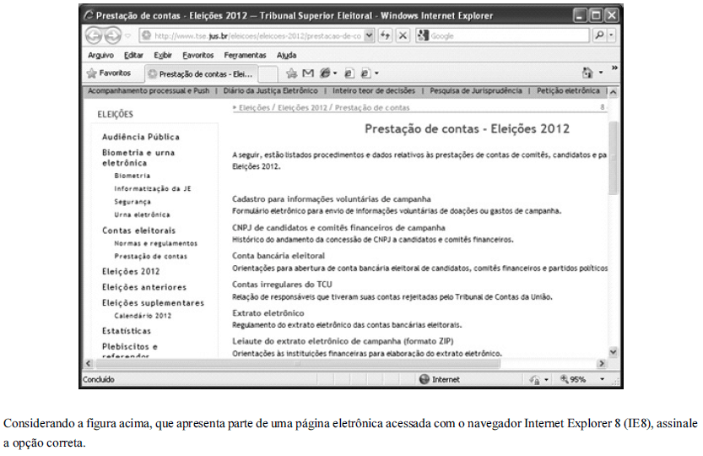Stop loading with the X button

pyautogui.click(x=403, y=35)
